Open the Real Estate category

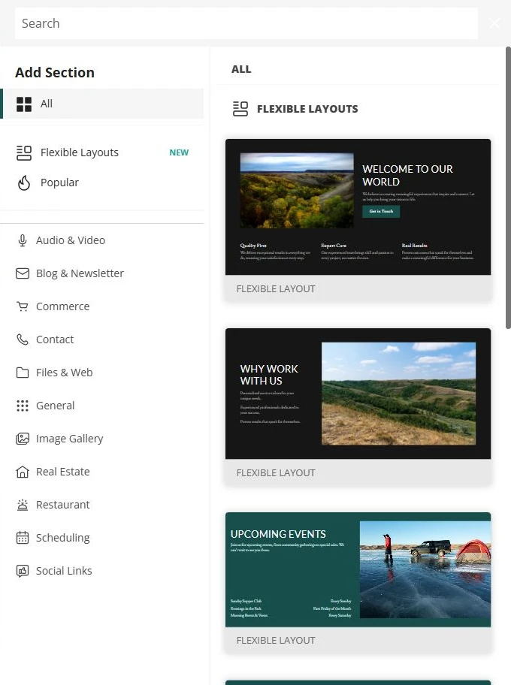point(102,472)
